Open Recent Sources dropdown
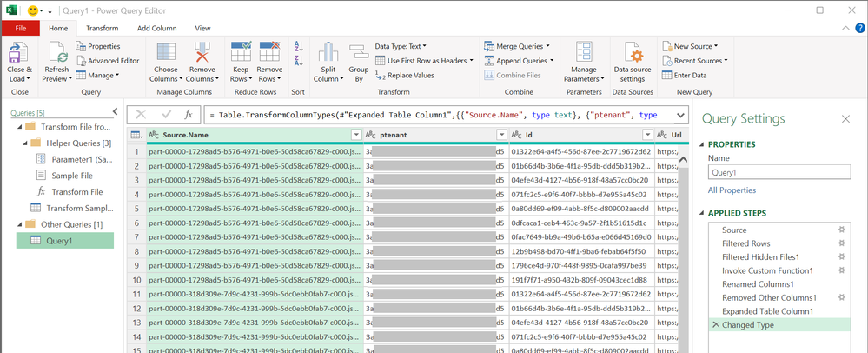This screenshot has height=353, width=868. (x=695, y=61)
